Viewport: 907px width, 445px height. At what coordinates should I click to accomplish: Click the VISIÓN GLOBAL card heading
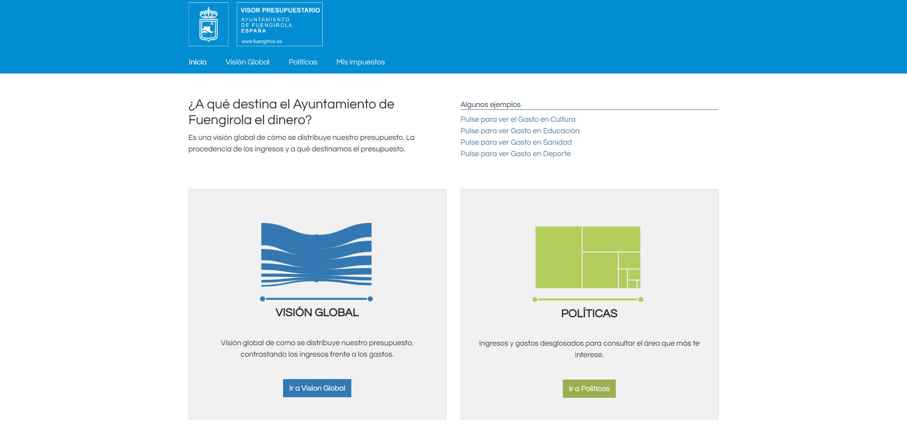(x=317, y=312)
